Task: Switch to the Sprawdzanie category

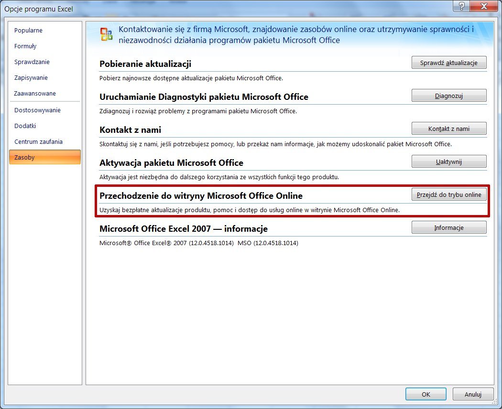Action: pyautogui.click(x=44, y=62)
